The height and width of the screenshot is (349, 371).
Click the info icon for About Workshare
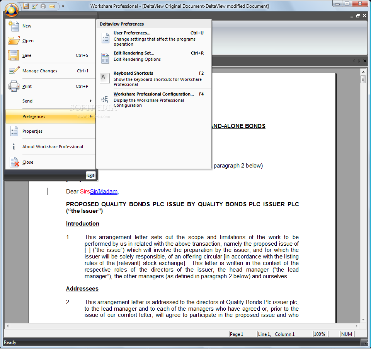14,147
